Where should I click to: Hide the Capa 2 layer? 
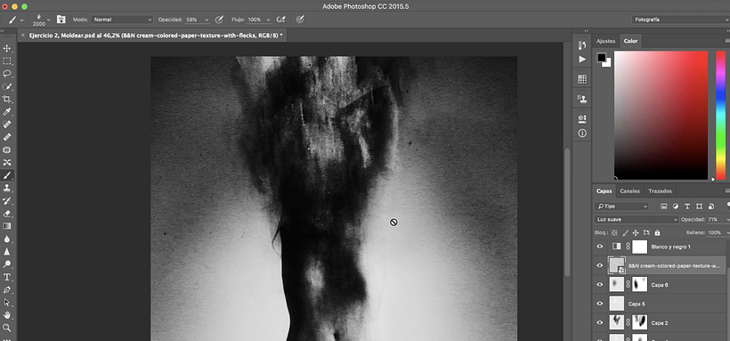(x=600, y=323)
